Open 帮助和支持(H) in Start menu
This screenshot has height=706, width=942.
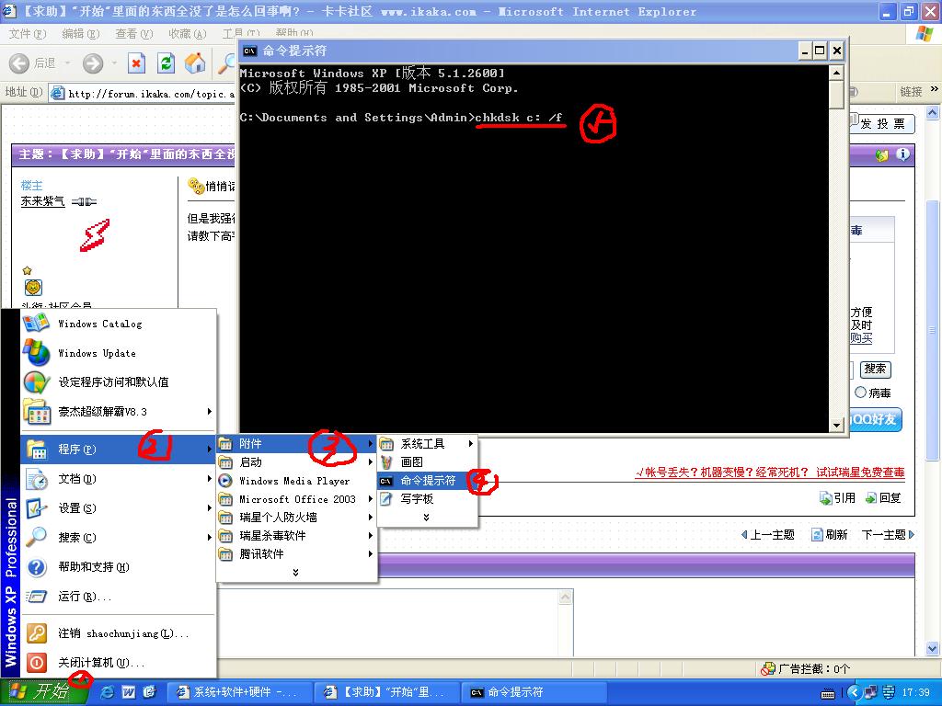pyautogui.click(x=119, y=567)
